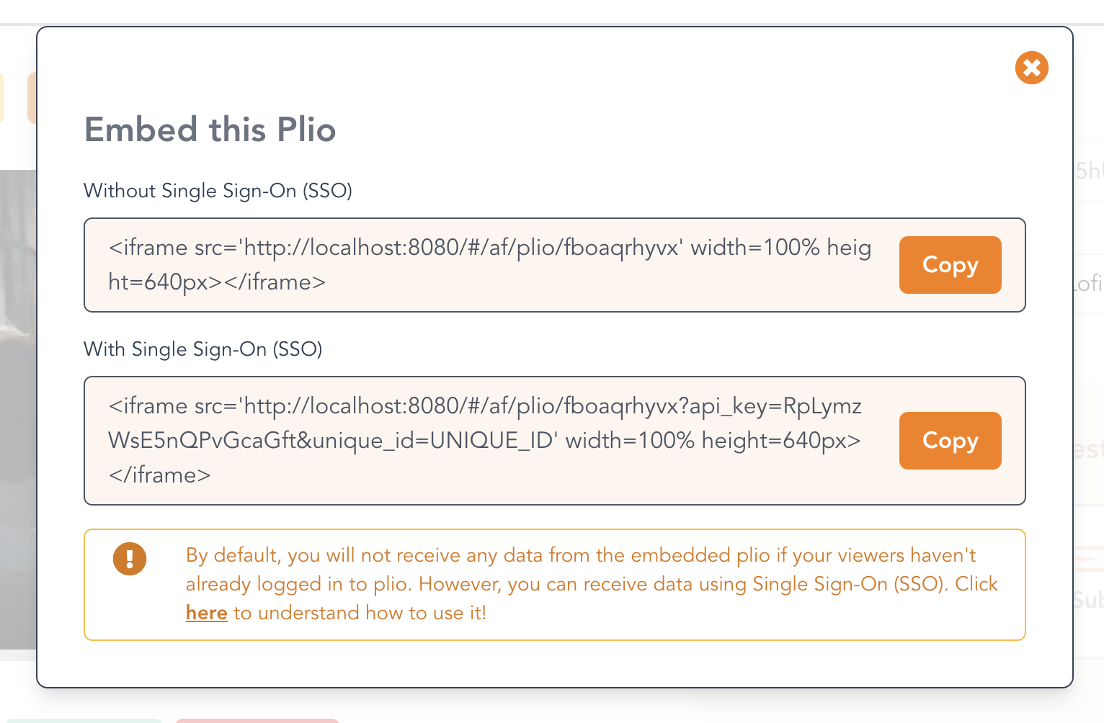Click the 'With Single Sign-On (SSO)' label
The height and width of the screenshot is (723, 1104).
click(x=203, y=349)
